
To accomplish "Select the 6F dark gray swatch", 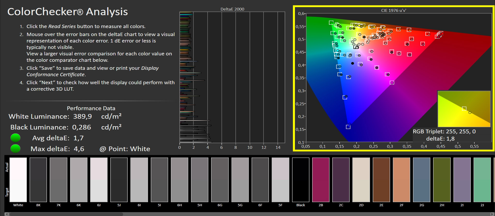I will click(x=260, y=180).
